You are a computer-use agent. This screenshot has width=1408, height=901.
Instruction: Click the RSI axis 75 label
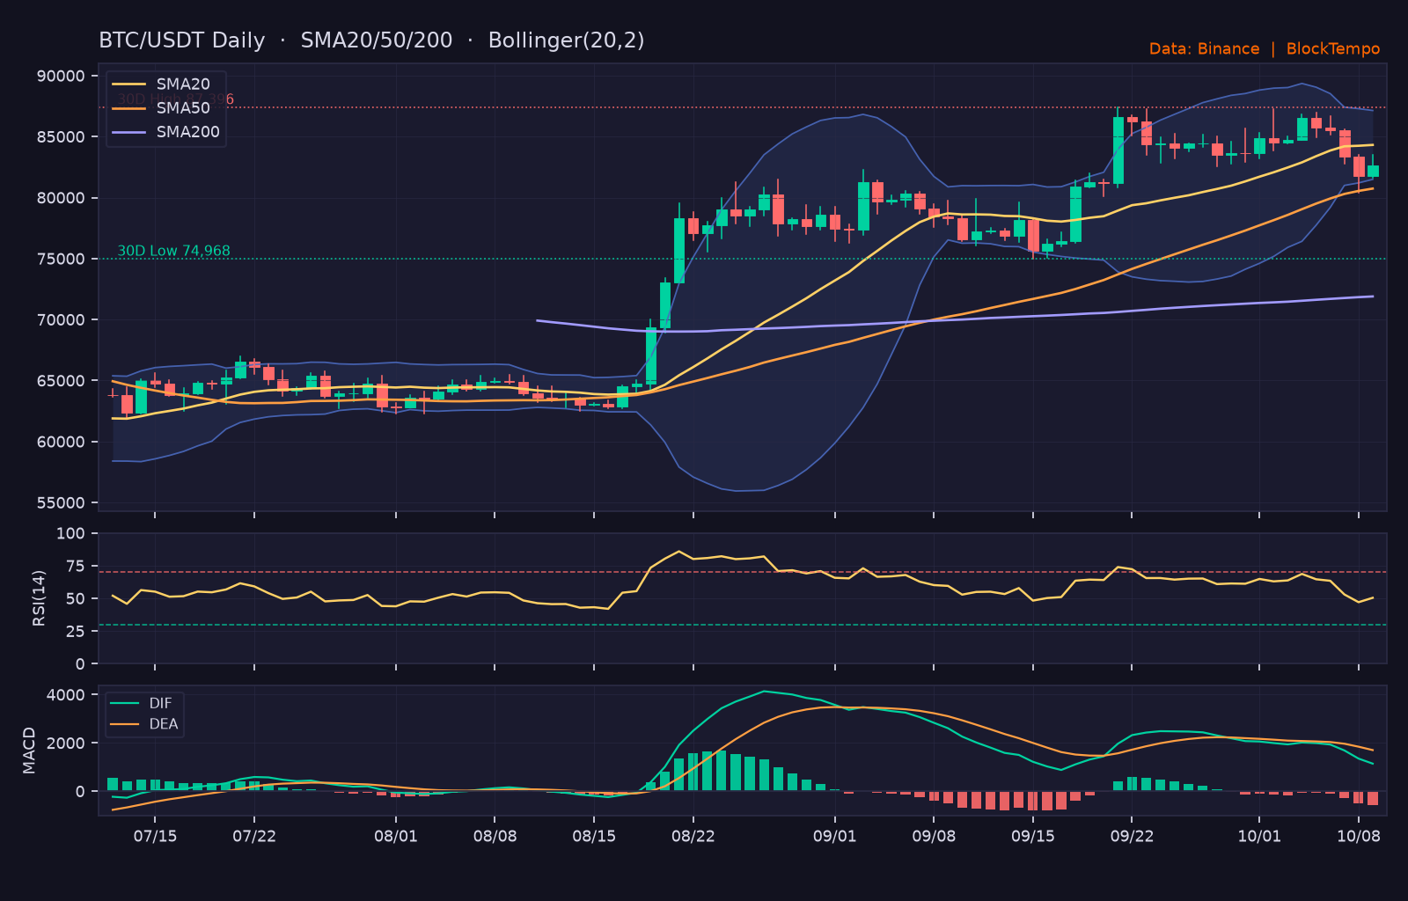pos(76,566)
